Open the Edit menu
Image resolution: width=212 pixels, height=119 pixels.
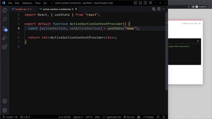pyautogui.click(x=17, y=3)
